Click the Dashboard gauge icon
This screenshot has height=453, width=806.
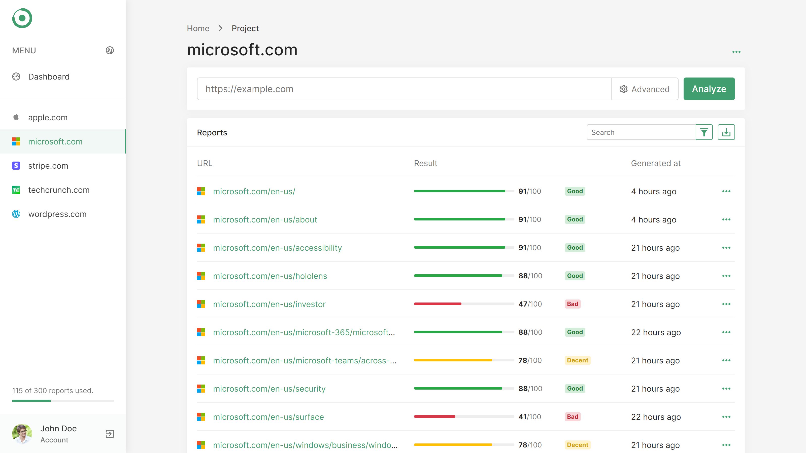coord(16,77)
